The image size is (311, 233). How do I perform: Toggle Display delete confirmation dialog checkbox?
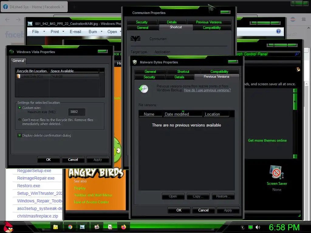coord(19,135)
